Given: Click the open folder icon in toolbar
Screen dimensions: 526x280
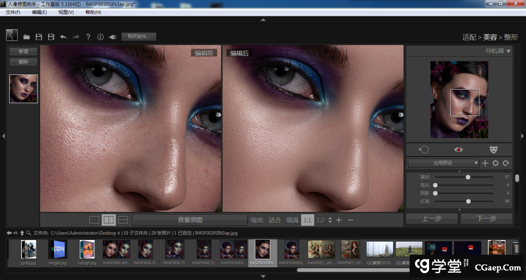Looking at the screenshot, I should tap(27, 37).
